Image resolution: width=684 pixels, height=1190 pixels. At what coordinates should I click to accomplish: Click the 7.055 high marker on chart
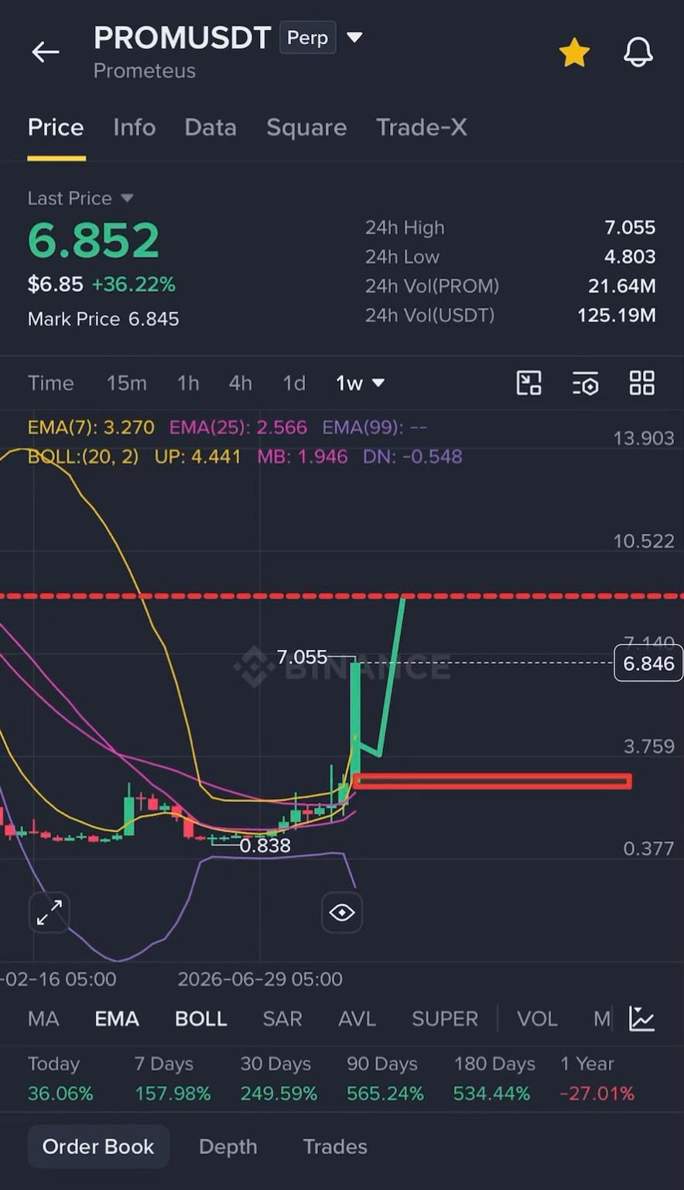click(302, 657)
